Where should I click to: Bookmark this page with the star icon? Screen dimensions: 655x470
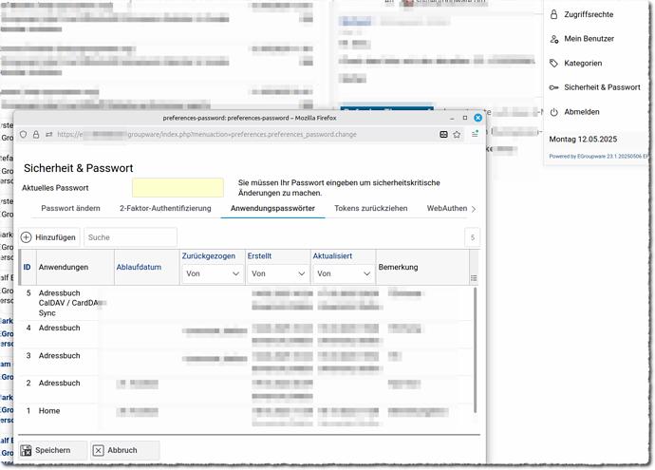[x=457, y=135]
